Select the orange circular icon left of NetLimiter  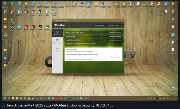[x=159, y=5]
